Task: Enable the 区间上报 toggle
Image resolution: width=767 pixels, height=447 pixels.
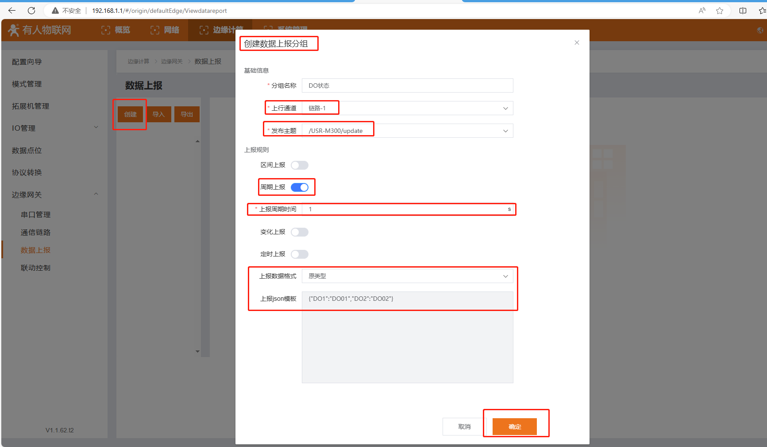Action: tap(300, 165)
